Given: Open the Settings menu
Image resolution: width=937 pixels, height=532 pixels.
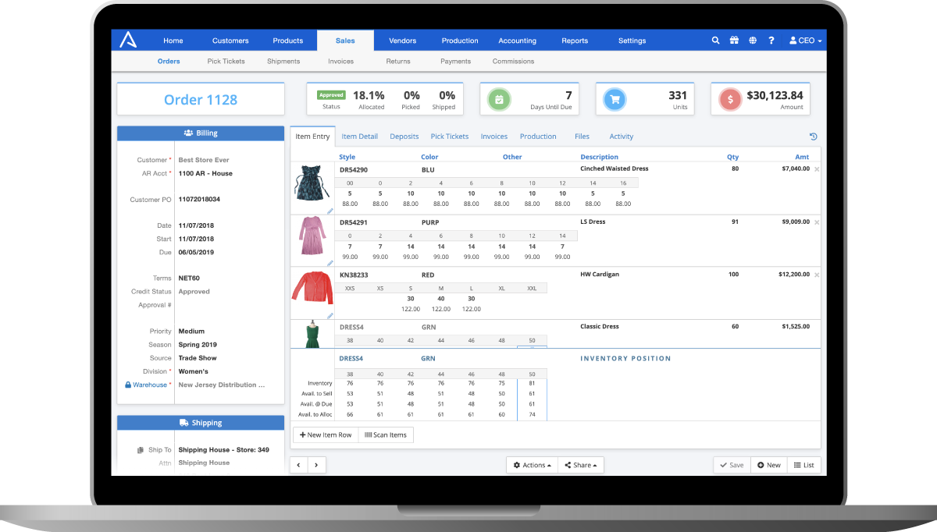Looking at the screenshot, I should (x=632, y=41).
